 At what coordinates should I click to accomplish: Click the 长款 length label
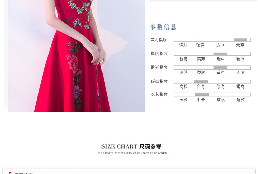pyautogui.click(x=183, y=100)
